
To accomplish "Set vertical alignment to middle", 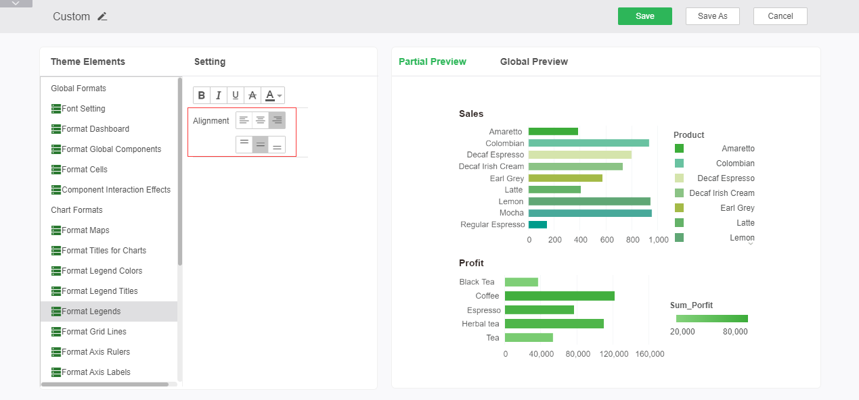I will (x=261, y=145).
